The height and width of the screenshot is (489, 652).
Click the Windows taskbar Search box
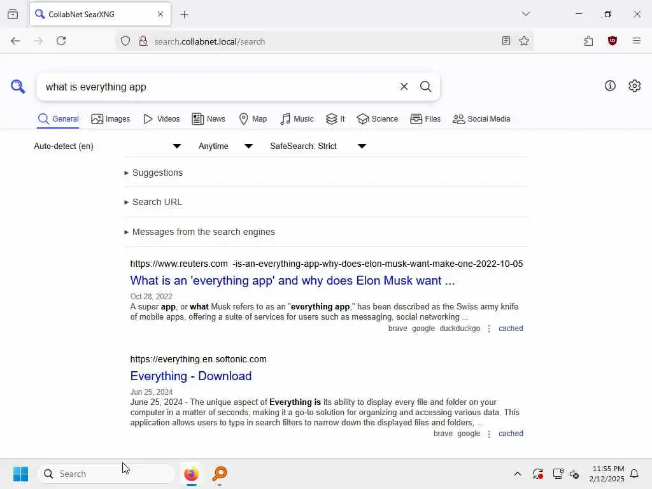[106, 474]
